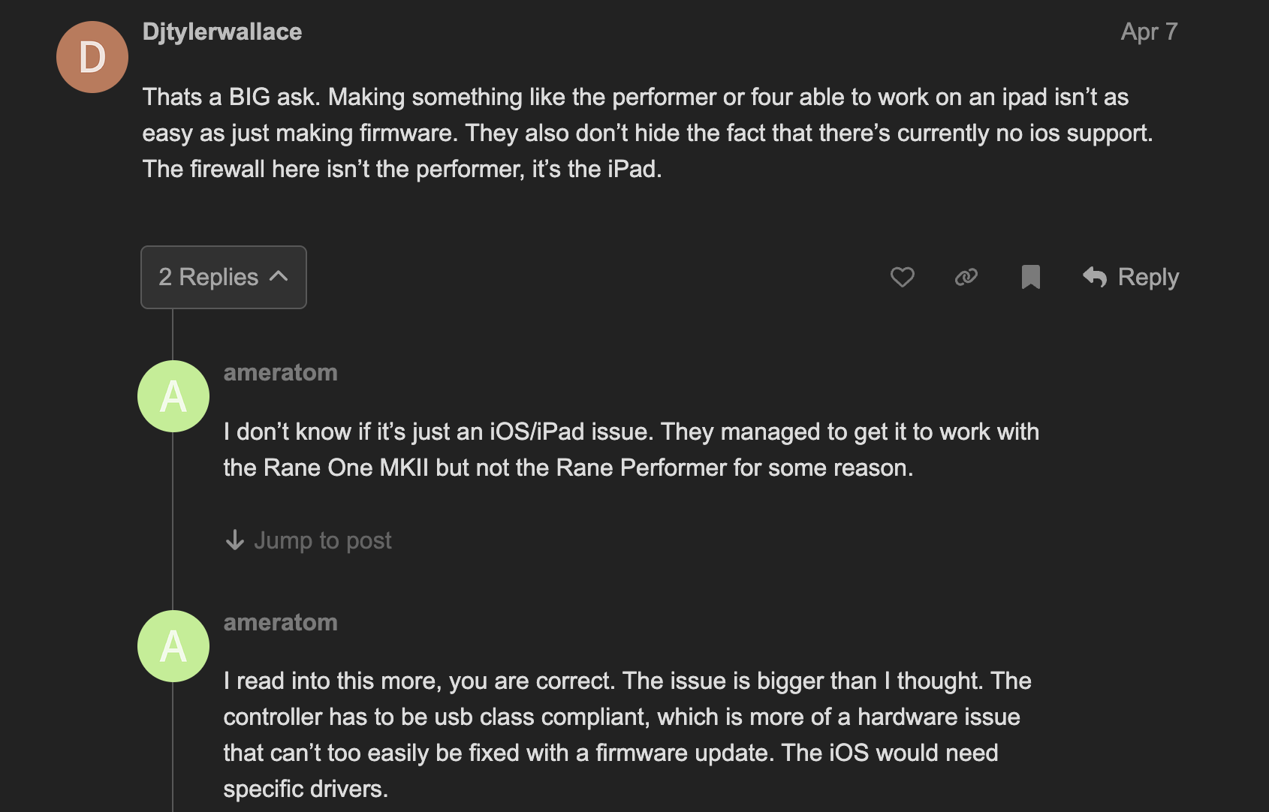Click the vertical thread line beside the replies
Viewport: 1269px width, 812px height.
(173, 525)
